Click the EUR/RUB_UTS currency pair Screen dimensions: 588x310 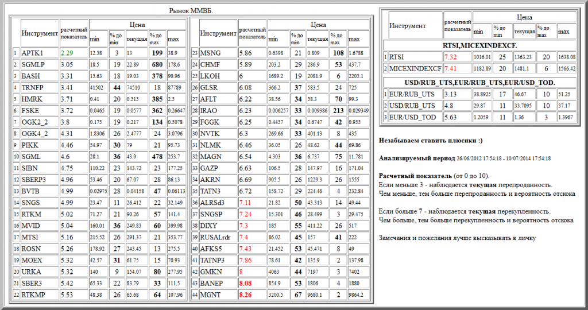click(411, 94)
